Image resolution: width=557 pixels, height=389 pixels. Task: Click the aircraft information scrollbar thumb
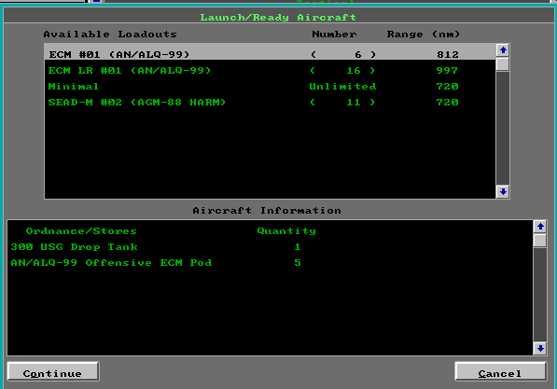tap(540, 241)
